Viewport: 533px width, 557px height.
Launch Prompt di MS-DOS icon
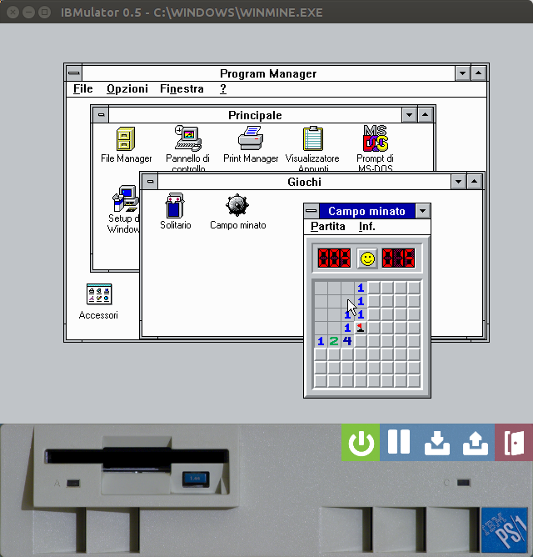tap(375, 138)
